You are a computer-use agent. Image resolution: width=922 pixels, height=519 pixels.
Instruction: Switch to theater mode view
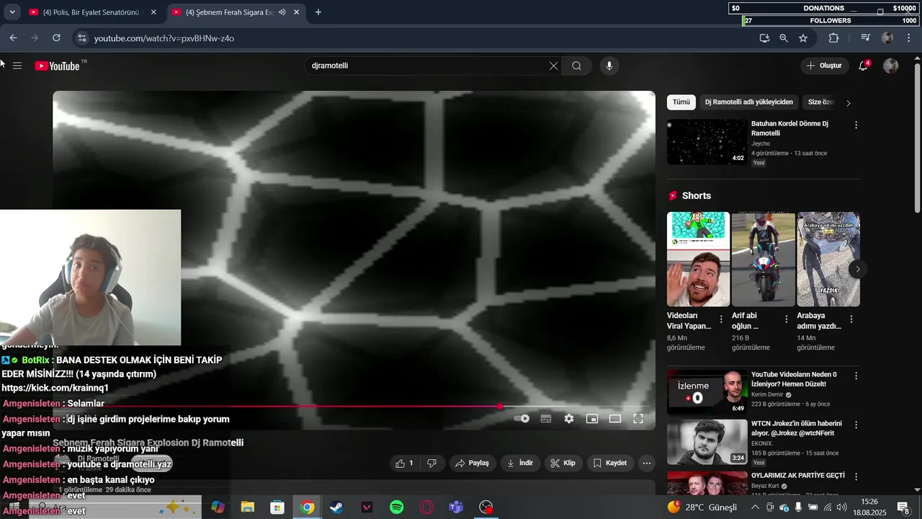click(x=615, y=418)
